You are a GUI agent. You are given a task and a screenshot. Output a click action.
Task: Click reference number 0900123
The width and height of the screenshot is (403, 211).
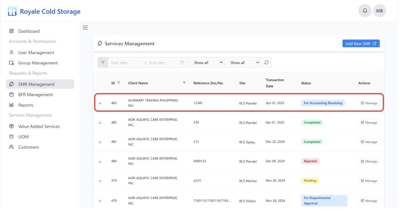[200, 161]
